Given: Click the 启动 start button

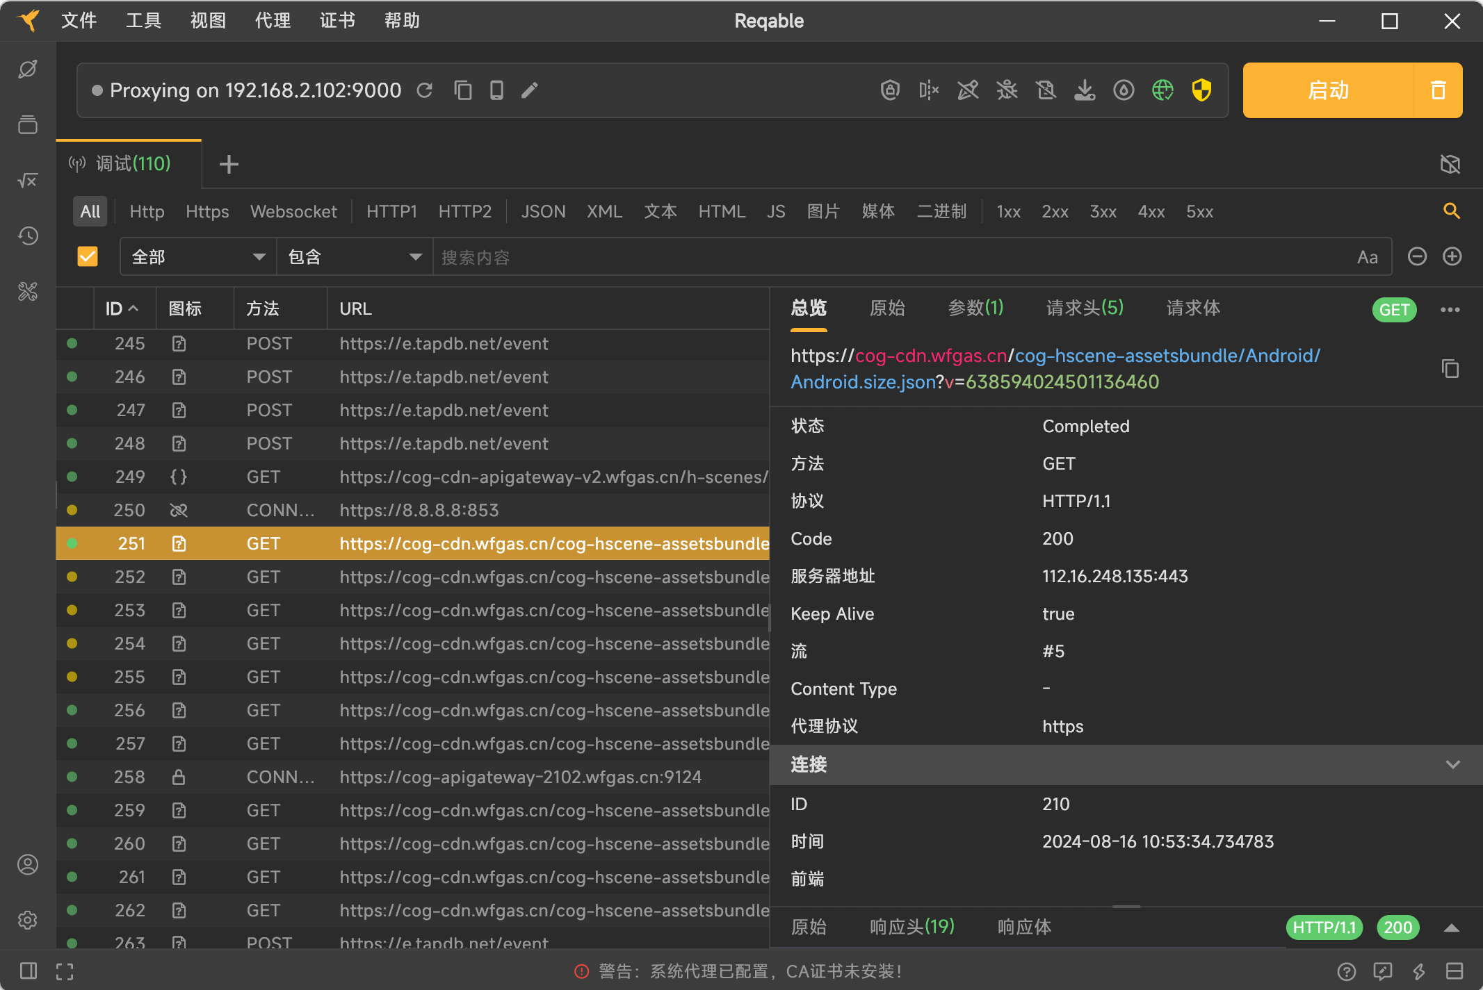Looking at the screenshot, I should click(x=1328, y=90).
